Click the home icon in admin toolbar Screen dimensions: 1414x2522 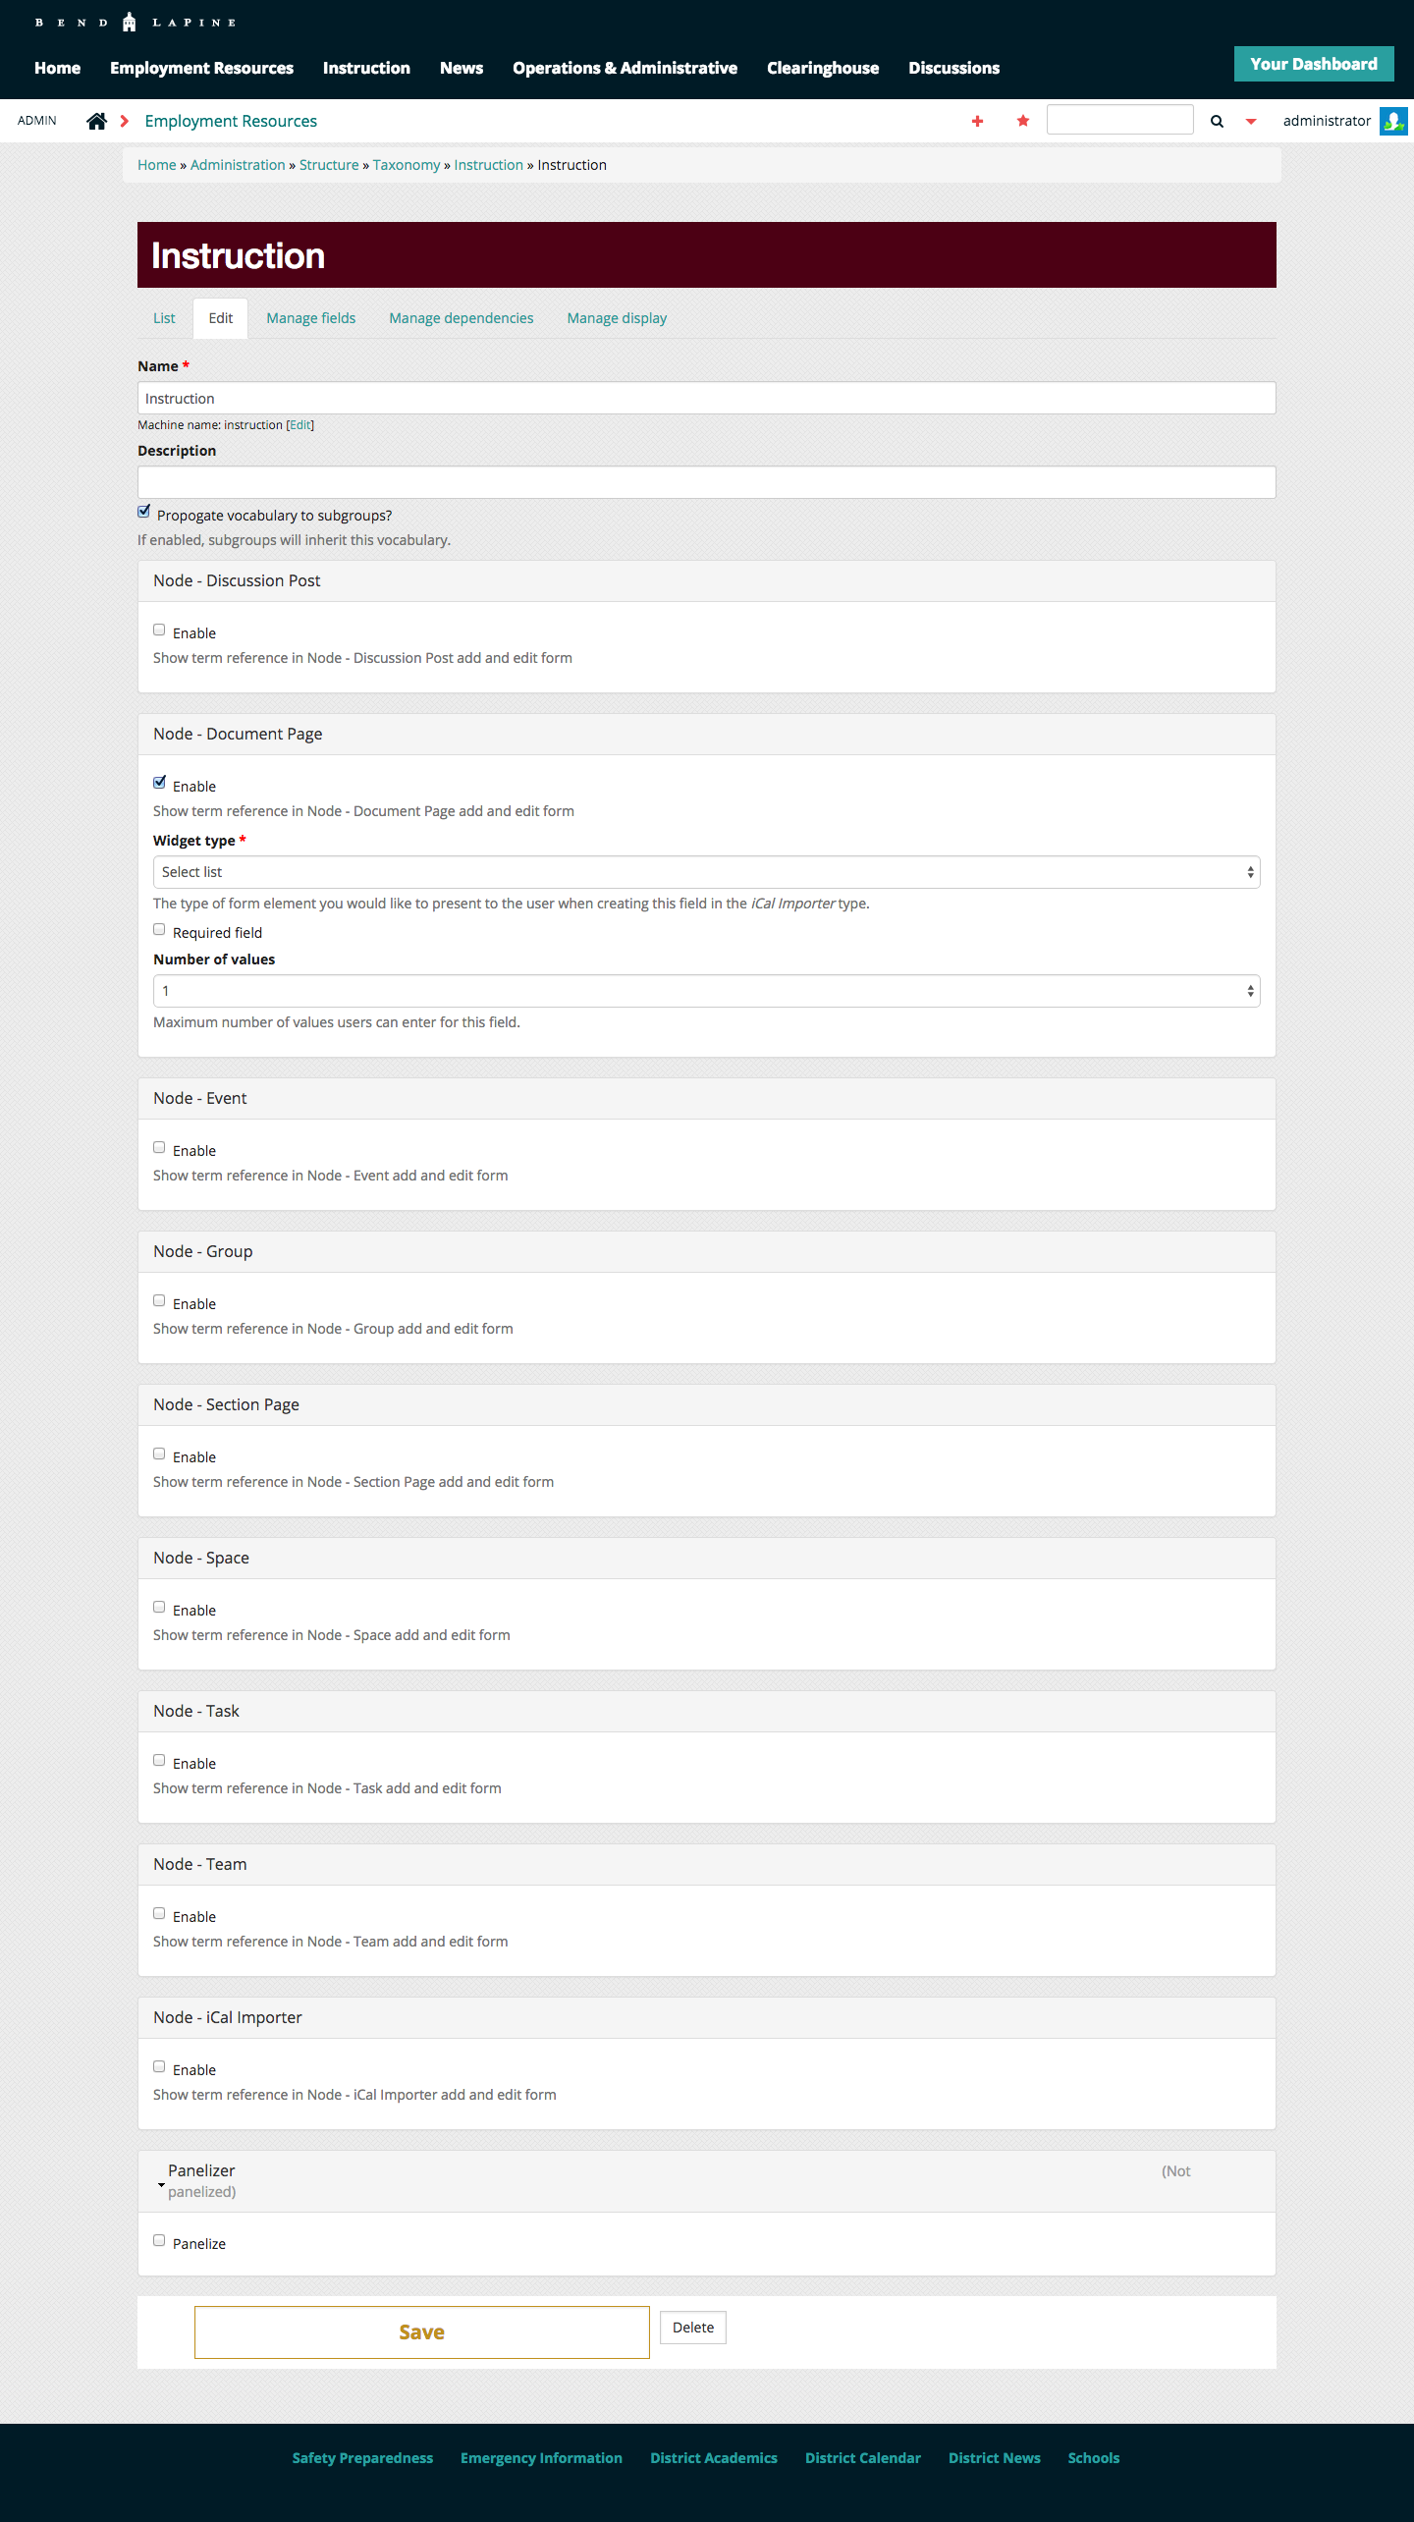96,120
